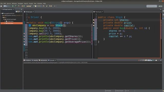Open the File menu
The height and width of the screenshot is (92, 164).
[2, 3]
